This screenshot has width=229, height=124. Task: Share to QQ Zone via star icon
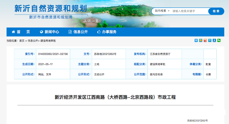(x=201, y=40)
